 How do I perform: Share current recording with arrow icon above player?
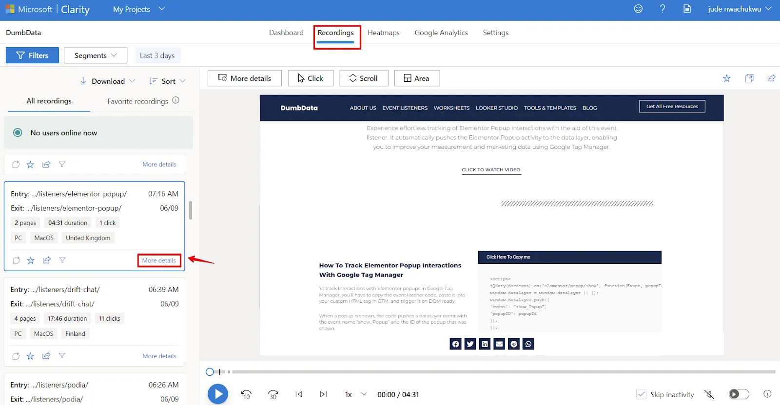tap(771, 78)
